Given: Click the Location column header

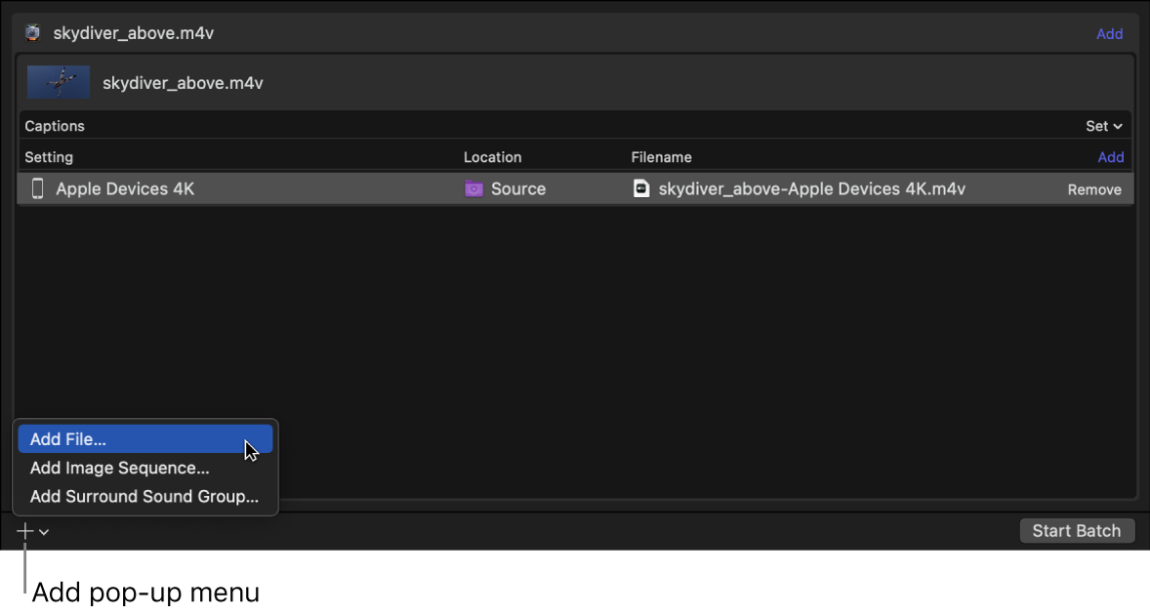Looking at the screenshot, I should (493, 157).
